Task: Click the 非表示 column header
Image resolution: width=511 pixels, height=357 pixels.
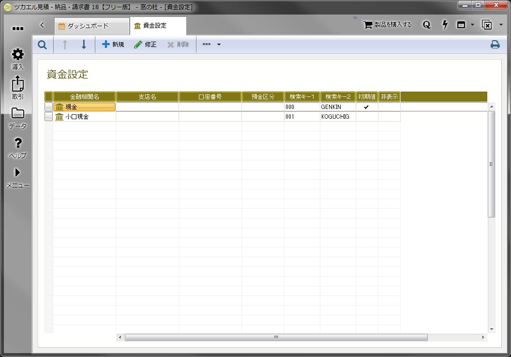Action: pos(390,96)
